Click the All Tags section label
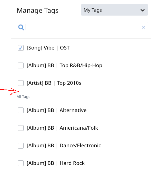Image resolution: width=151 pixels, height=170 pixels. [23, 96]
